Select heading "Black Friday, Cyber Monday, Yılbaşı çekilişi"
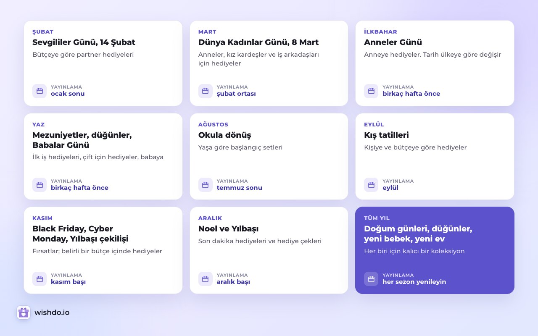 (80, 234)
